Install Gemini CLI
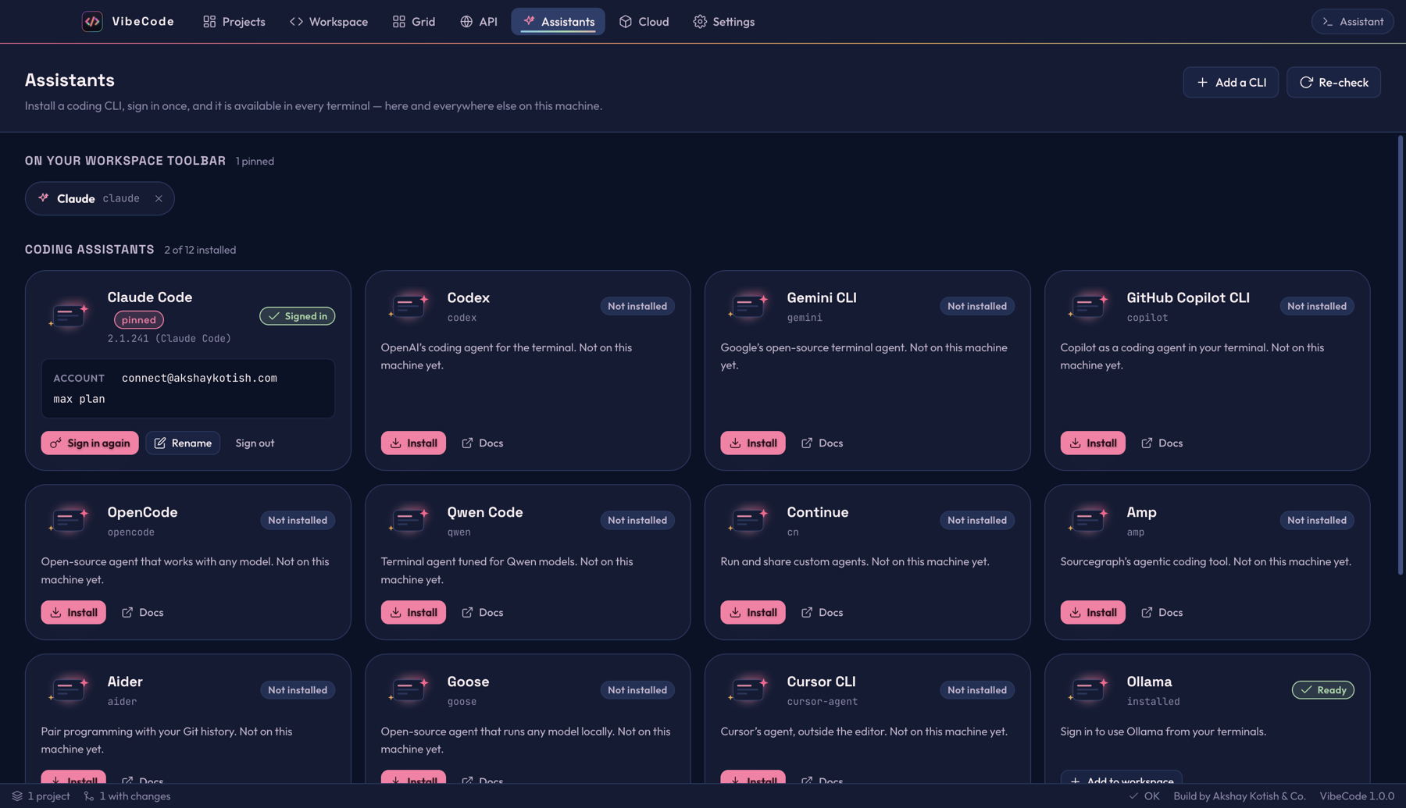This screenshot has width=1406, height=808. click(753, 443)
